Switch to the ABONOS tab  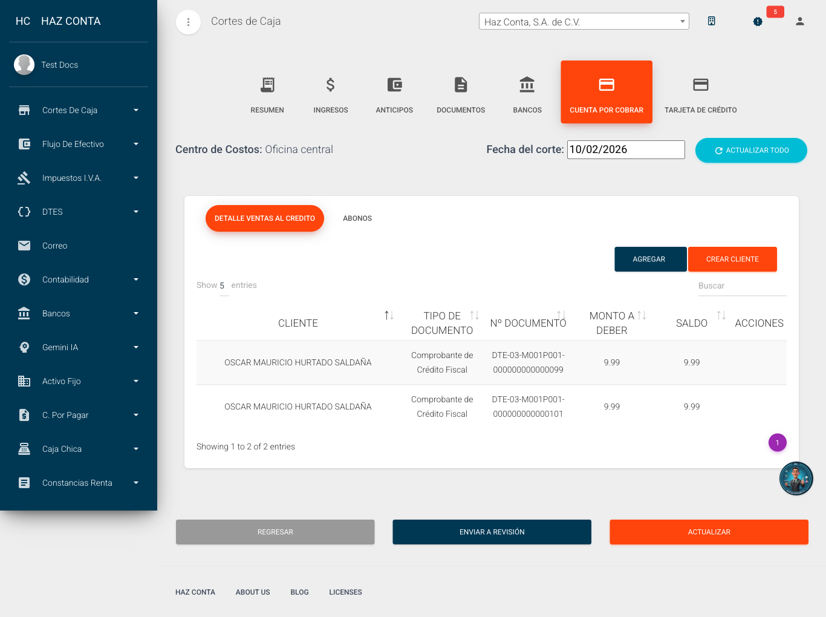pos(357,218)
